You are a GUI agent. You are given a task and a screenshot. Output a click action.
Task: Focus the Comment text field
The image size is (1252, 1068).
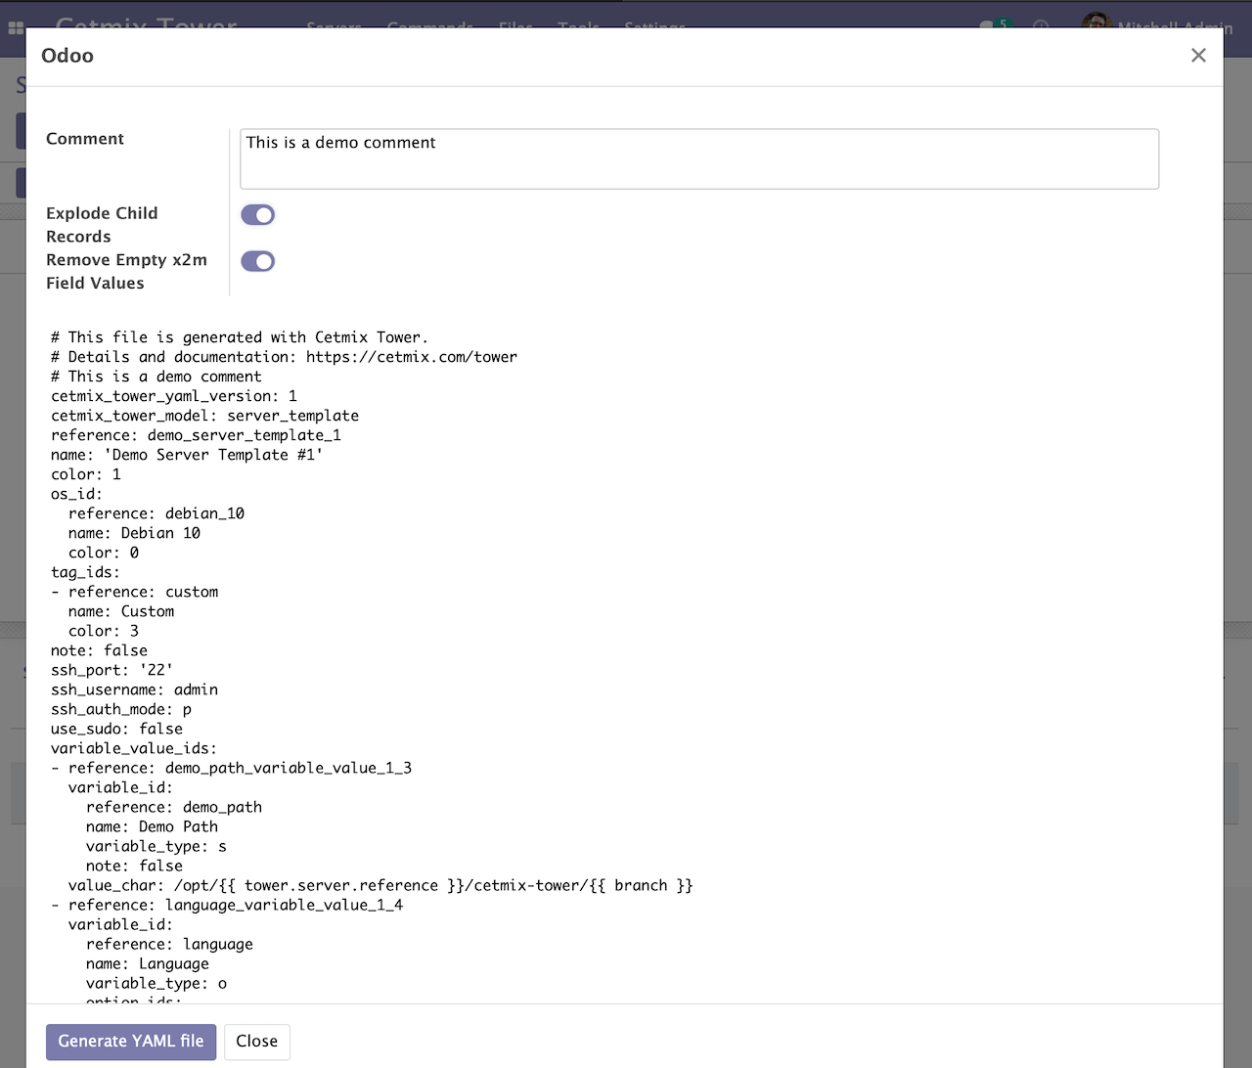coord(698,158)
